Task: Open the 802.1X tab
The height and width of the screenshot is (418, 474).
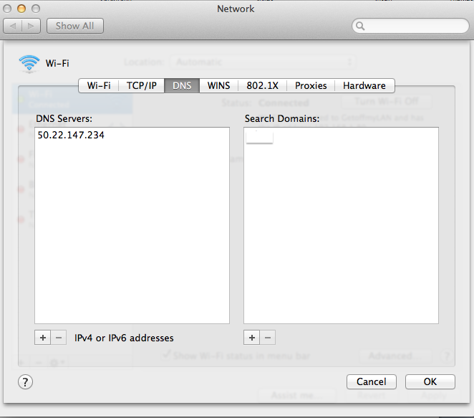Action: (x=262, y=85)
